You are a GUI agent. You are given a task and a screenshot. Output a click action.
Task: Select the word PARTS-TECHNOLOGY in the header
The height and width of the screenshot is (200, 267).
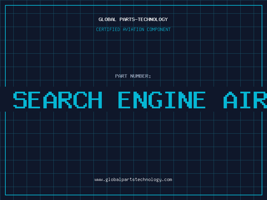tap(144, 19)
